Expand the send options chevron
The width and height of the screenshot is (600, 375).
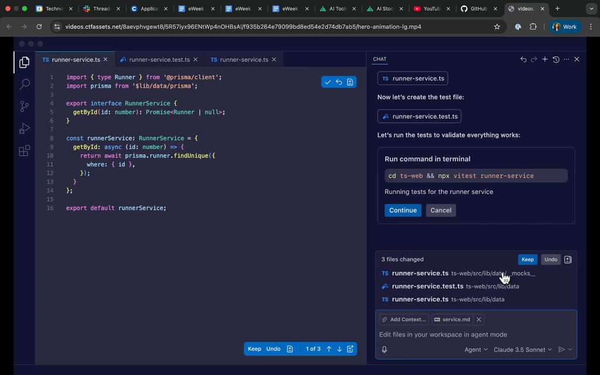[x=570, y=349]
